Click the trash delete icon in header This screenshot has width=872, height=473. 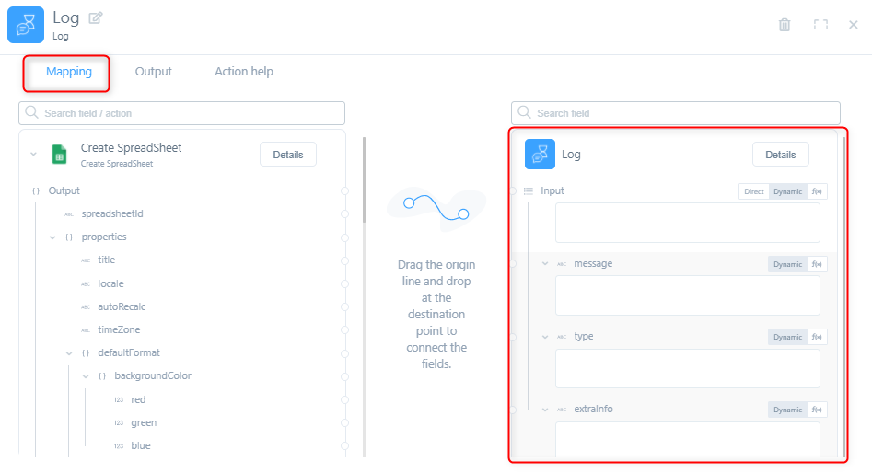coord(785,25)
